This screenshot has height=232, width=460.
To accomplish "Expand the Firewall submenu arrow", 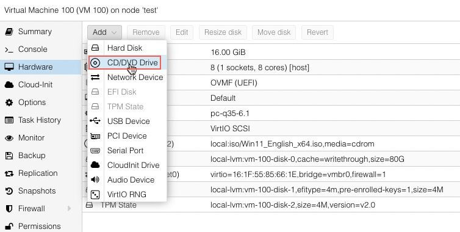I will click(69, 209).
